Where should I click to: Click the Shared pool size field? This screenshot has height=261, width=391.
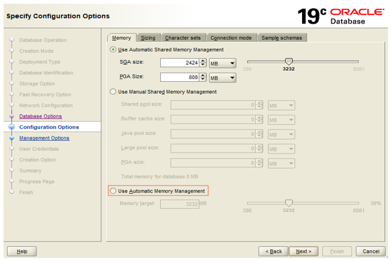click(x=213, y=105)
